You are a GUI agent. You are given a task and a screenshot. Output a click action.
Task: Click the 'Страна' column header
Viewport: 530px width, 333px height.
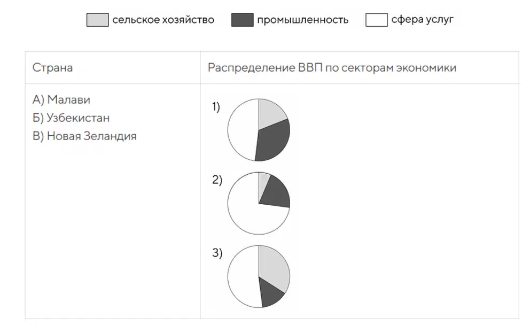[52, 67]
